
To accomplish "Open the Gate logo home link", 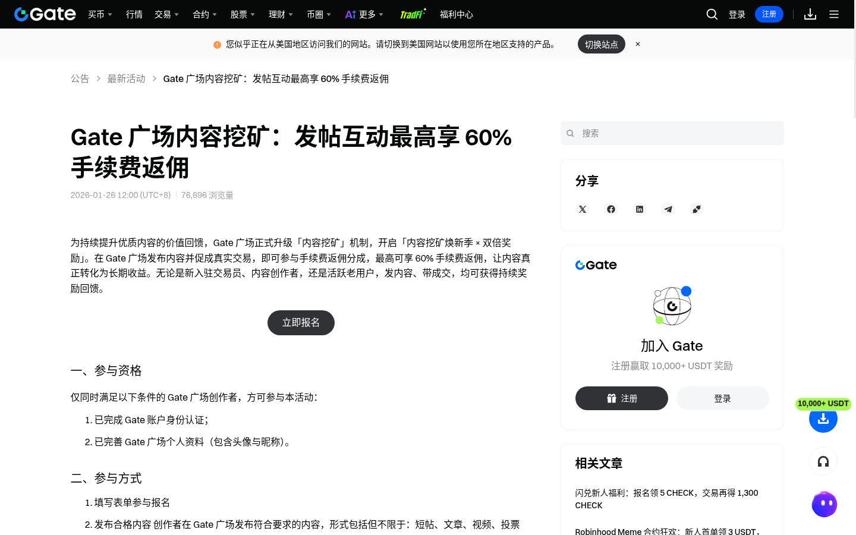I will pos(45,14).
